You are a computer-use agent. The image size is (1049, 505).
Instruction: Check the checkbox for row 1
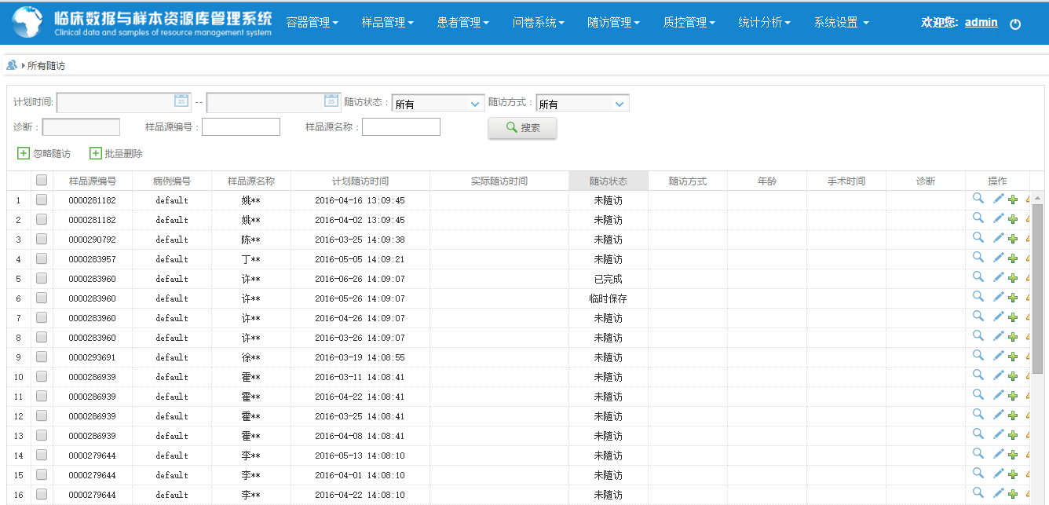point(42,199)
